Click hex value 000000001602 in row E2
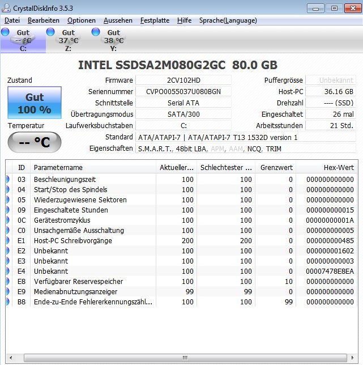This screenshot has height=365, width=363. [x=330, y=251]
